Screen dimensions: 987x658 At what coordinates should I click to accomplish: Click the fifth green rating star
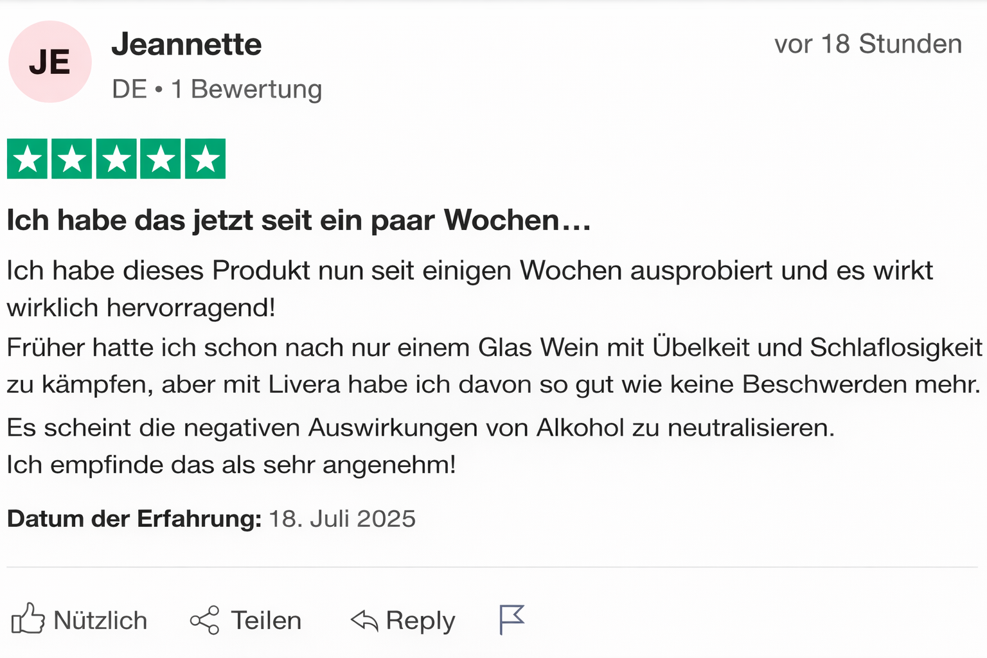[205, 159]
